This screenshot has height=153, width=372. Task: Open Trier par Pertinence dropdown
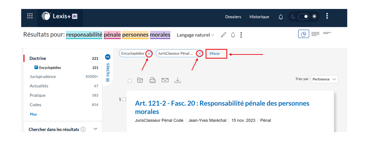325,79
